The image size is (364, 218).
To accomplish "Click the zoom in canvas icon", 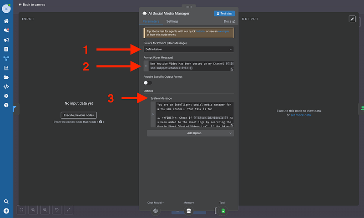I will pyautogui.click(x=33, y=210).
